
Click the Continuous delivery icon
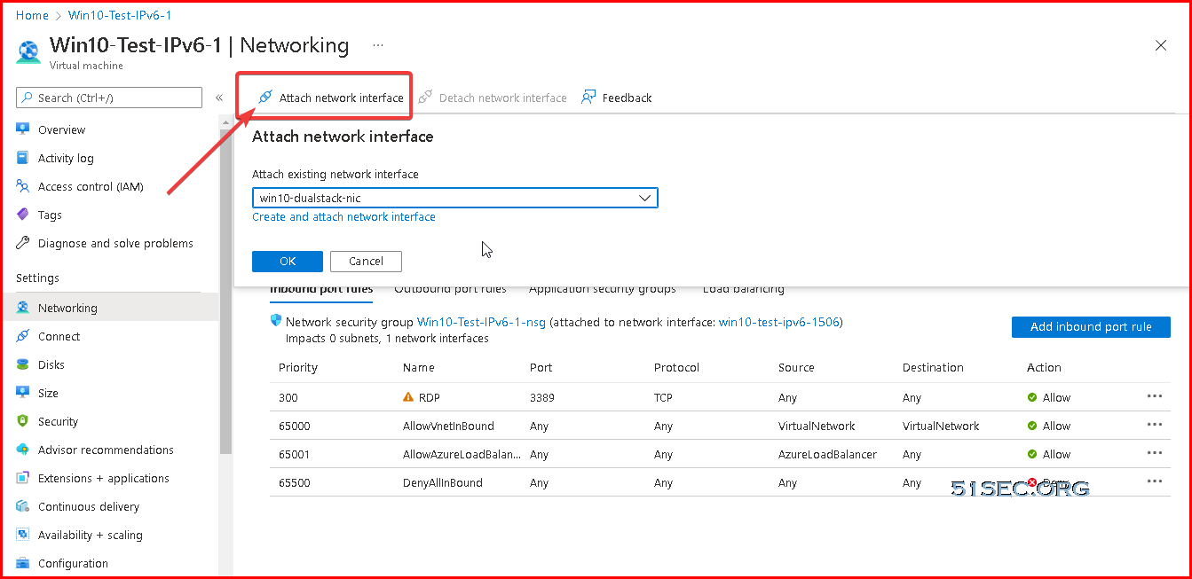pos(23,506)
